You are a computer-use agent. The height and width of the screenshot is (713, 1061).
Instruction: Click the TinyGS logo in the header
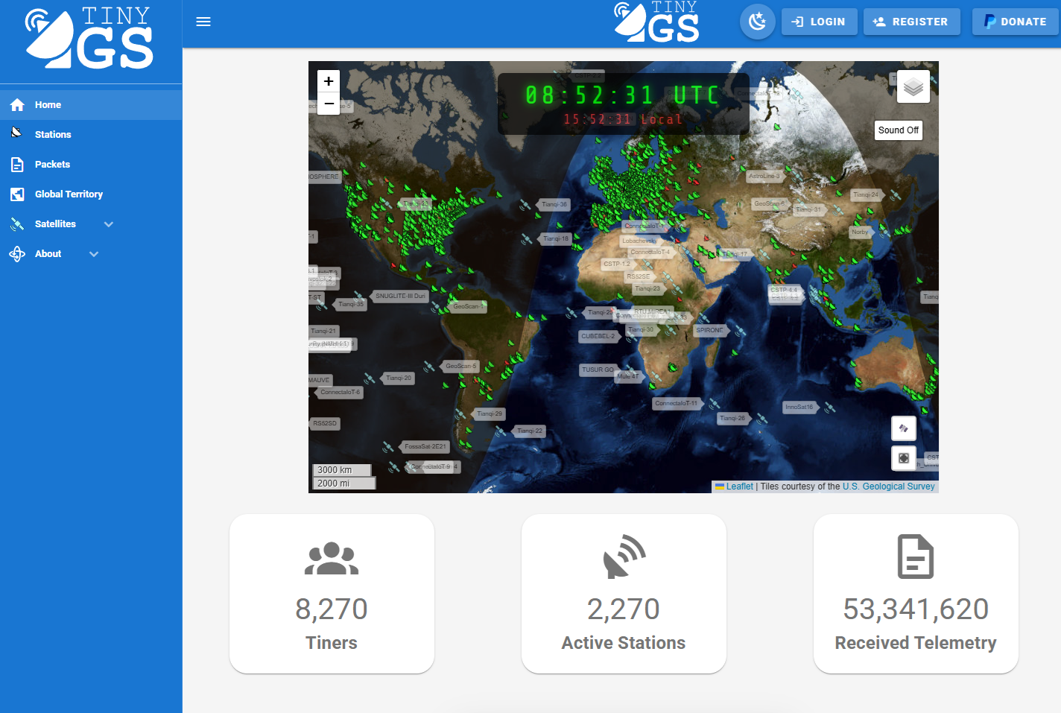coord(656,22)
